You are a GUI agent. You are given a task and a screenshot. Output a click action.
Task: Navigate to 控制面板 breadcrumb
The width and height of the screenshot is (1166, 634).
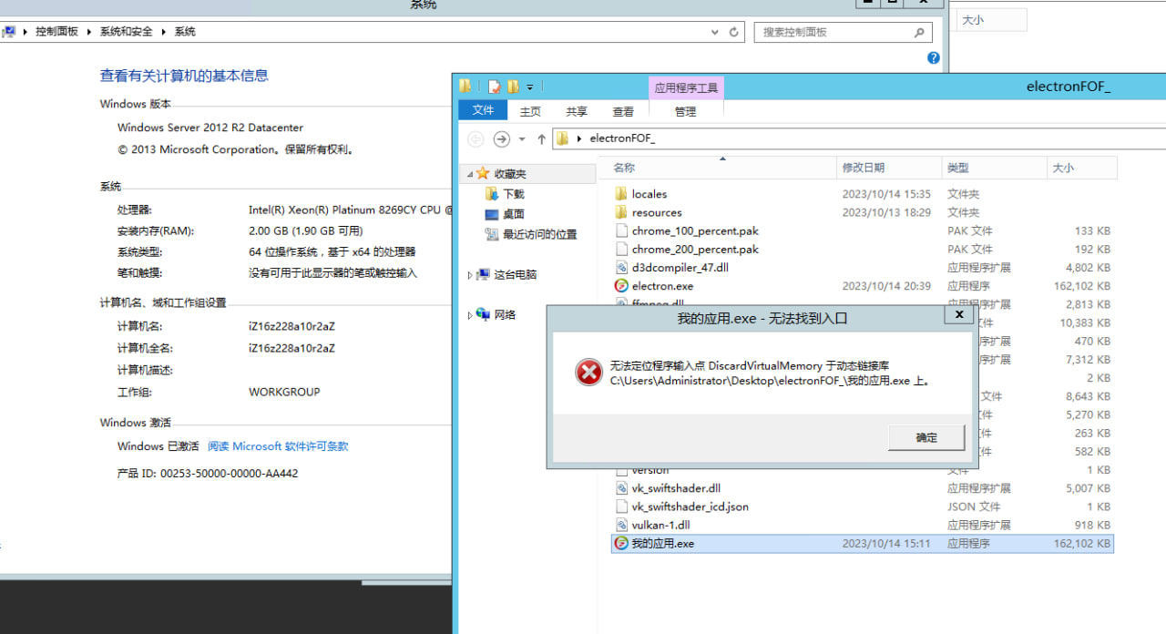[56, 32]
